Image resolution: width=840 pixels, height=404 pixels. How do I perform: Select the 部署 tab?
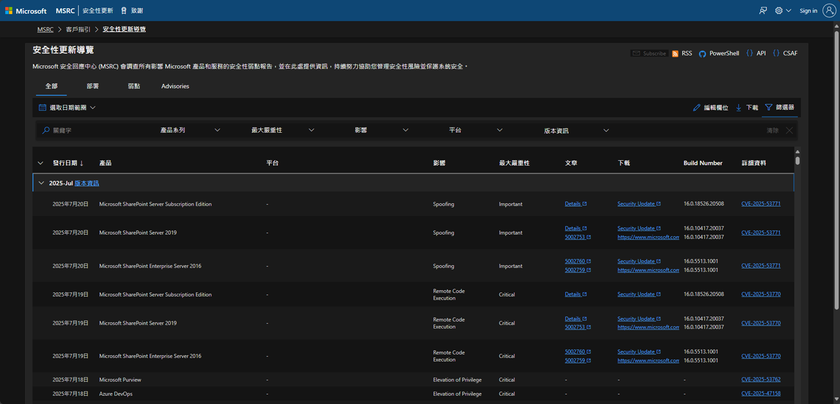tap(93, 86)
